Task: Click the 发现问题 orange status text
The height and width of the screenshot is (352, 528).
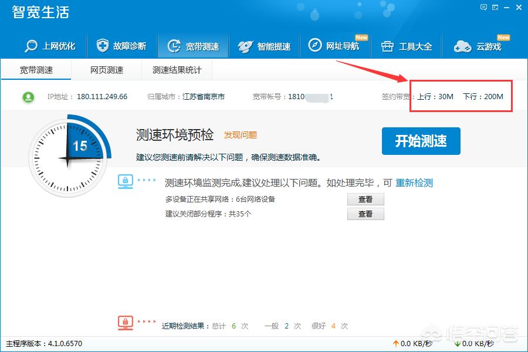Action: click(241, 135)
